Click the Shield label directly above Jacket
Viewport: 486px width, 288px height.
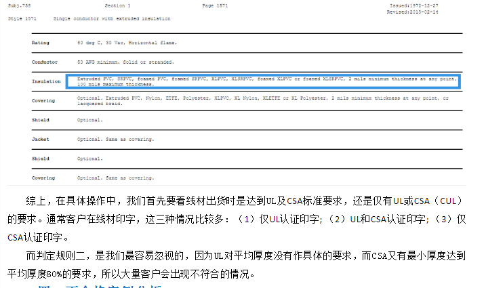(x=41, y=121)
